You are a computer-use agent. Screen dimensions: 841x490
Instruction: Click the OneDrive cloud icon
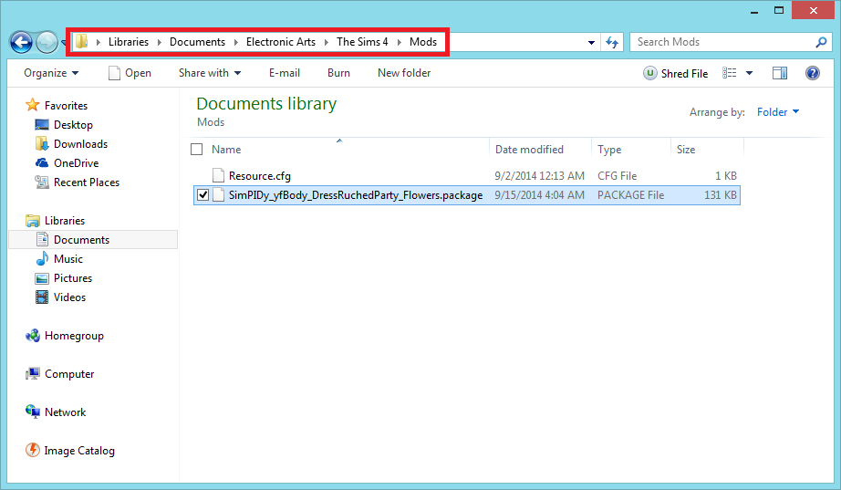[42, 162]
